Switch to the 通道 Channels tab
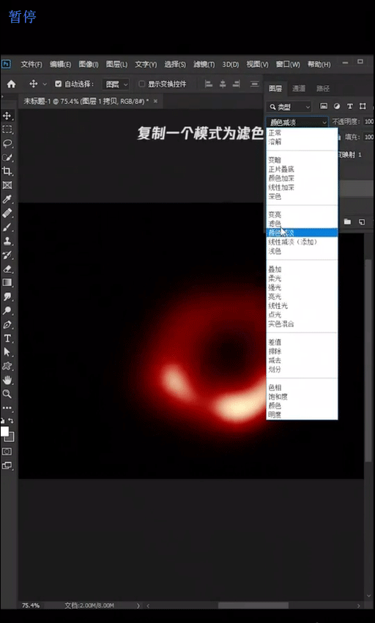Screen dimensions: 375x623 (299, 89)
